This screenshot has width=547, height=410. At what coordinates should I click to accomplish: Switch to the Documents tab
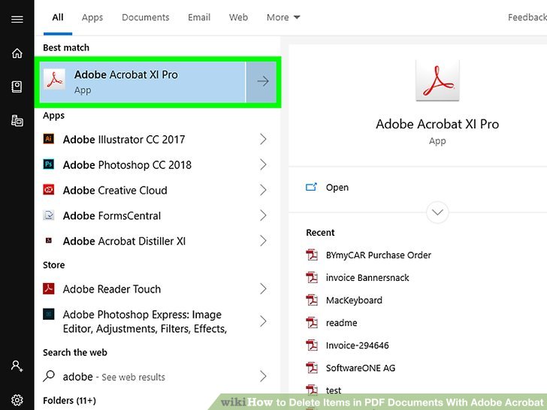(x=146, y=17)
